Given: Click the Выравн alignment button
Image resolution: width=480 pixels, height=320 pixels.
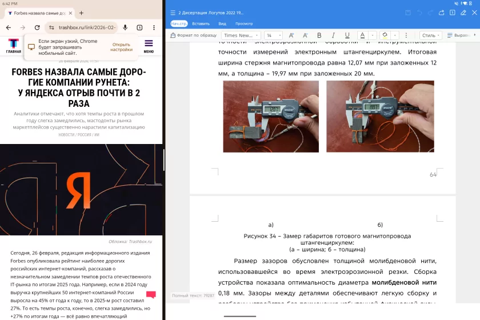Looking at the screenshot, I should tap(458, 35).
